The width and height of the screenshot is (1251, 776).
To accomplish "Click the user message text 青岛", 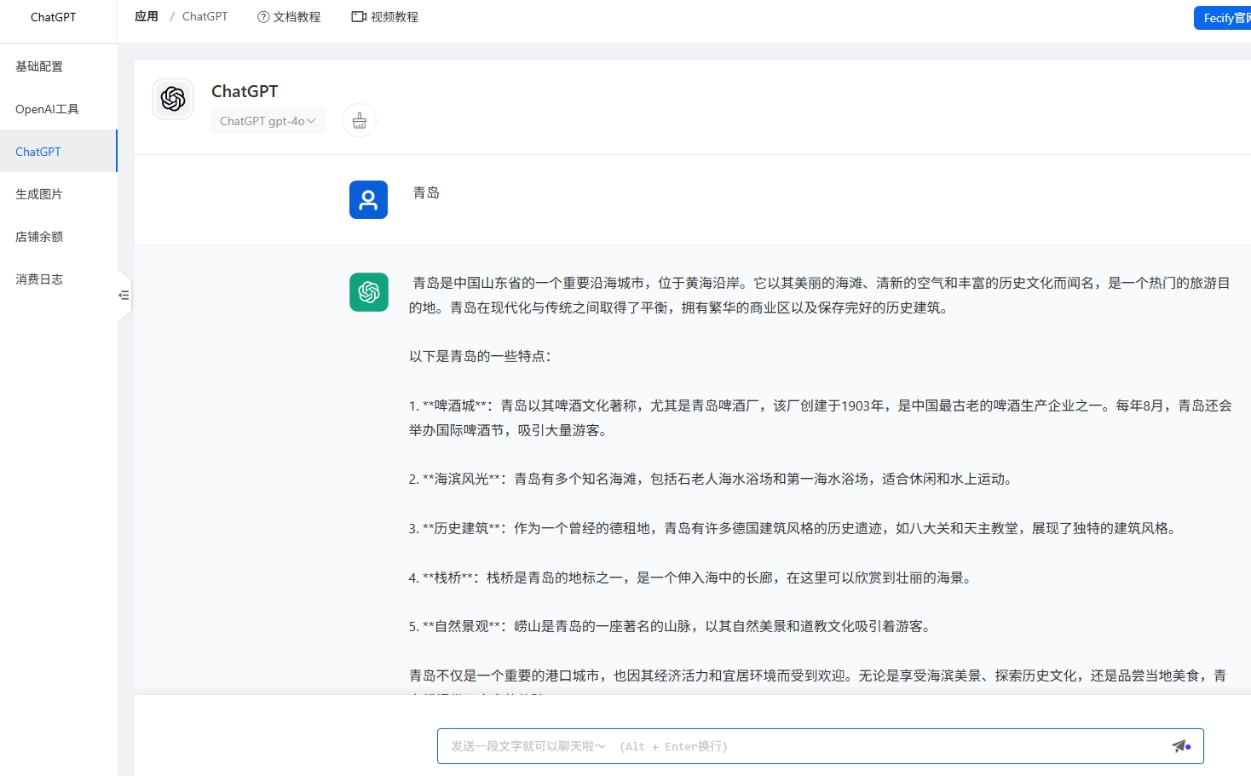I will tap(426, 193).
